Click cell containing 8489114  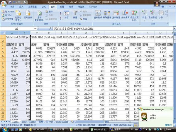point(24,56)
